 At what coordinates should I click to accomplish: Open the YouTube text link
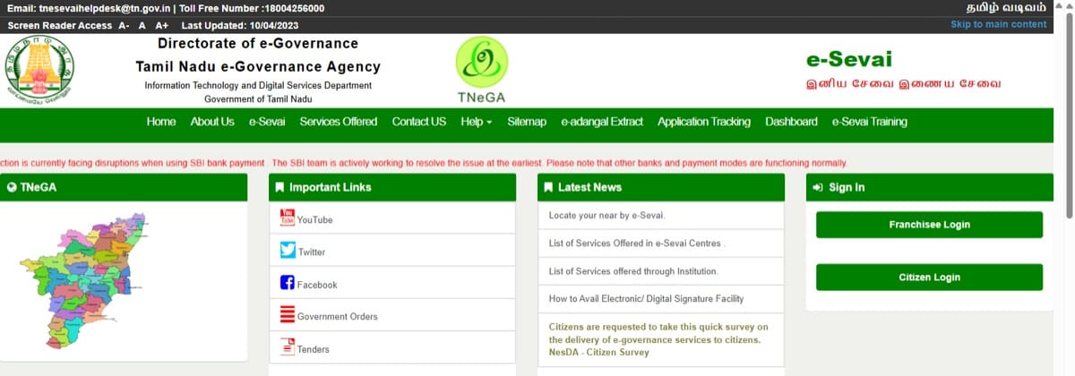[314, 220]
